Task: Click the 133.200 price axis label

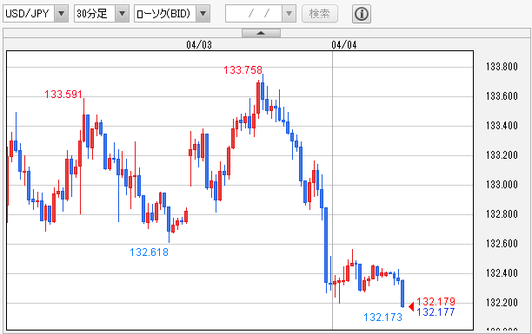Action: (x=502, y=154)
